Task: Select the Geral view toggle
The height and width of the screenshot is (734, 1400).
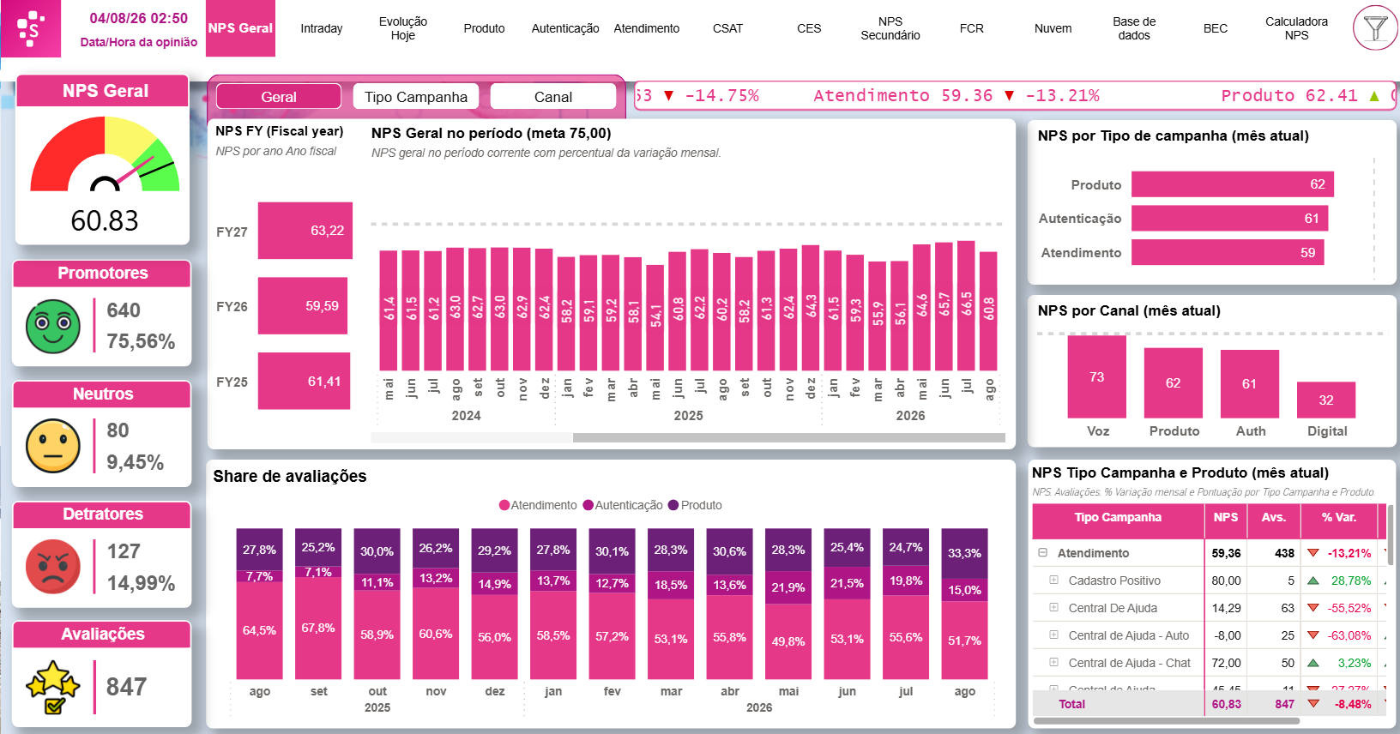Action: (x=279, y=97)
